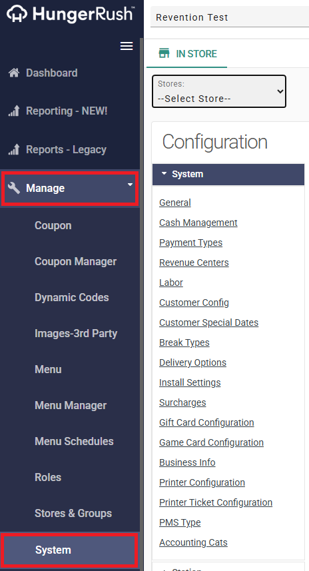Viewport: 309px width, 571px height.
Task: Select Stores & Groups under Manage
Action: click(73, 514)
